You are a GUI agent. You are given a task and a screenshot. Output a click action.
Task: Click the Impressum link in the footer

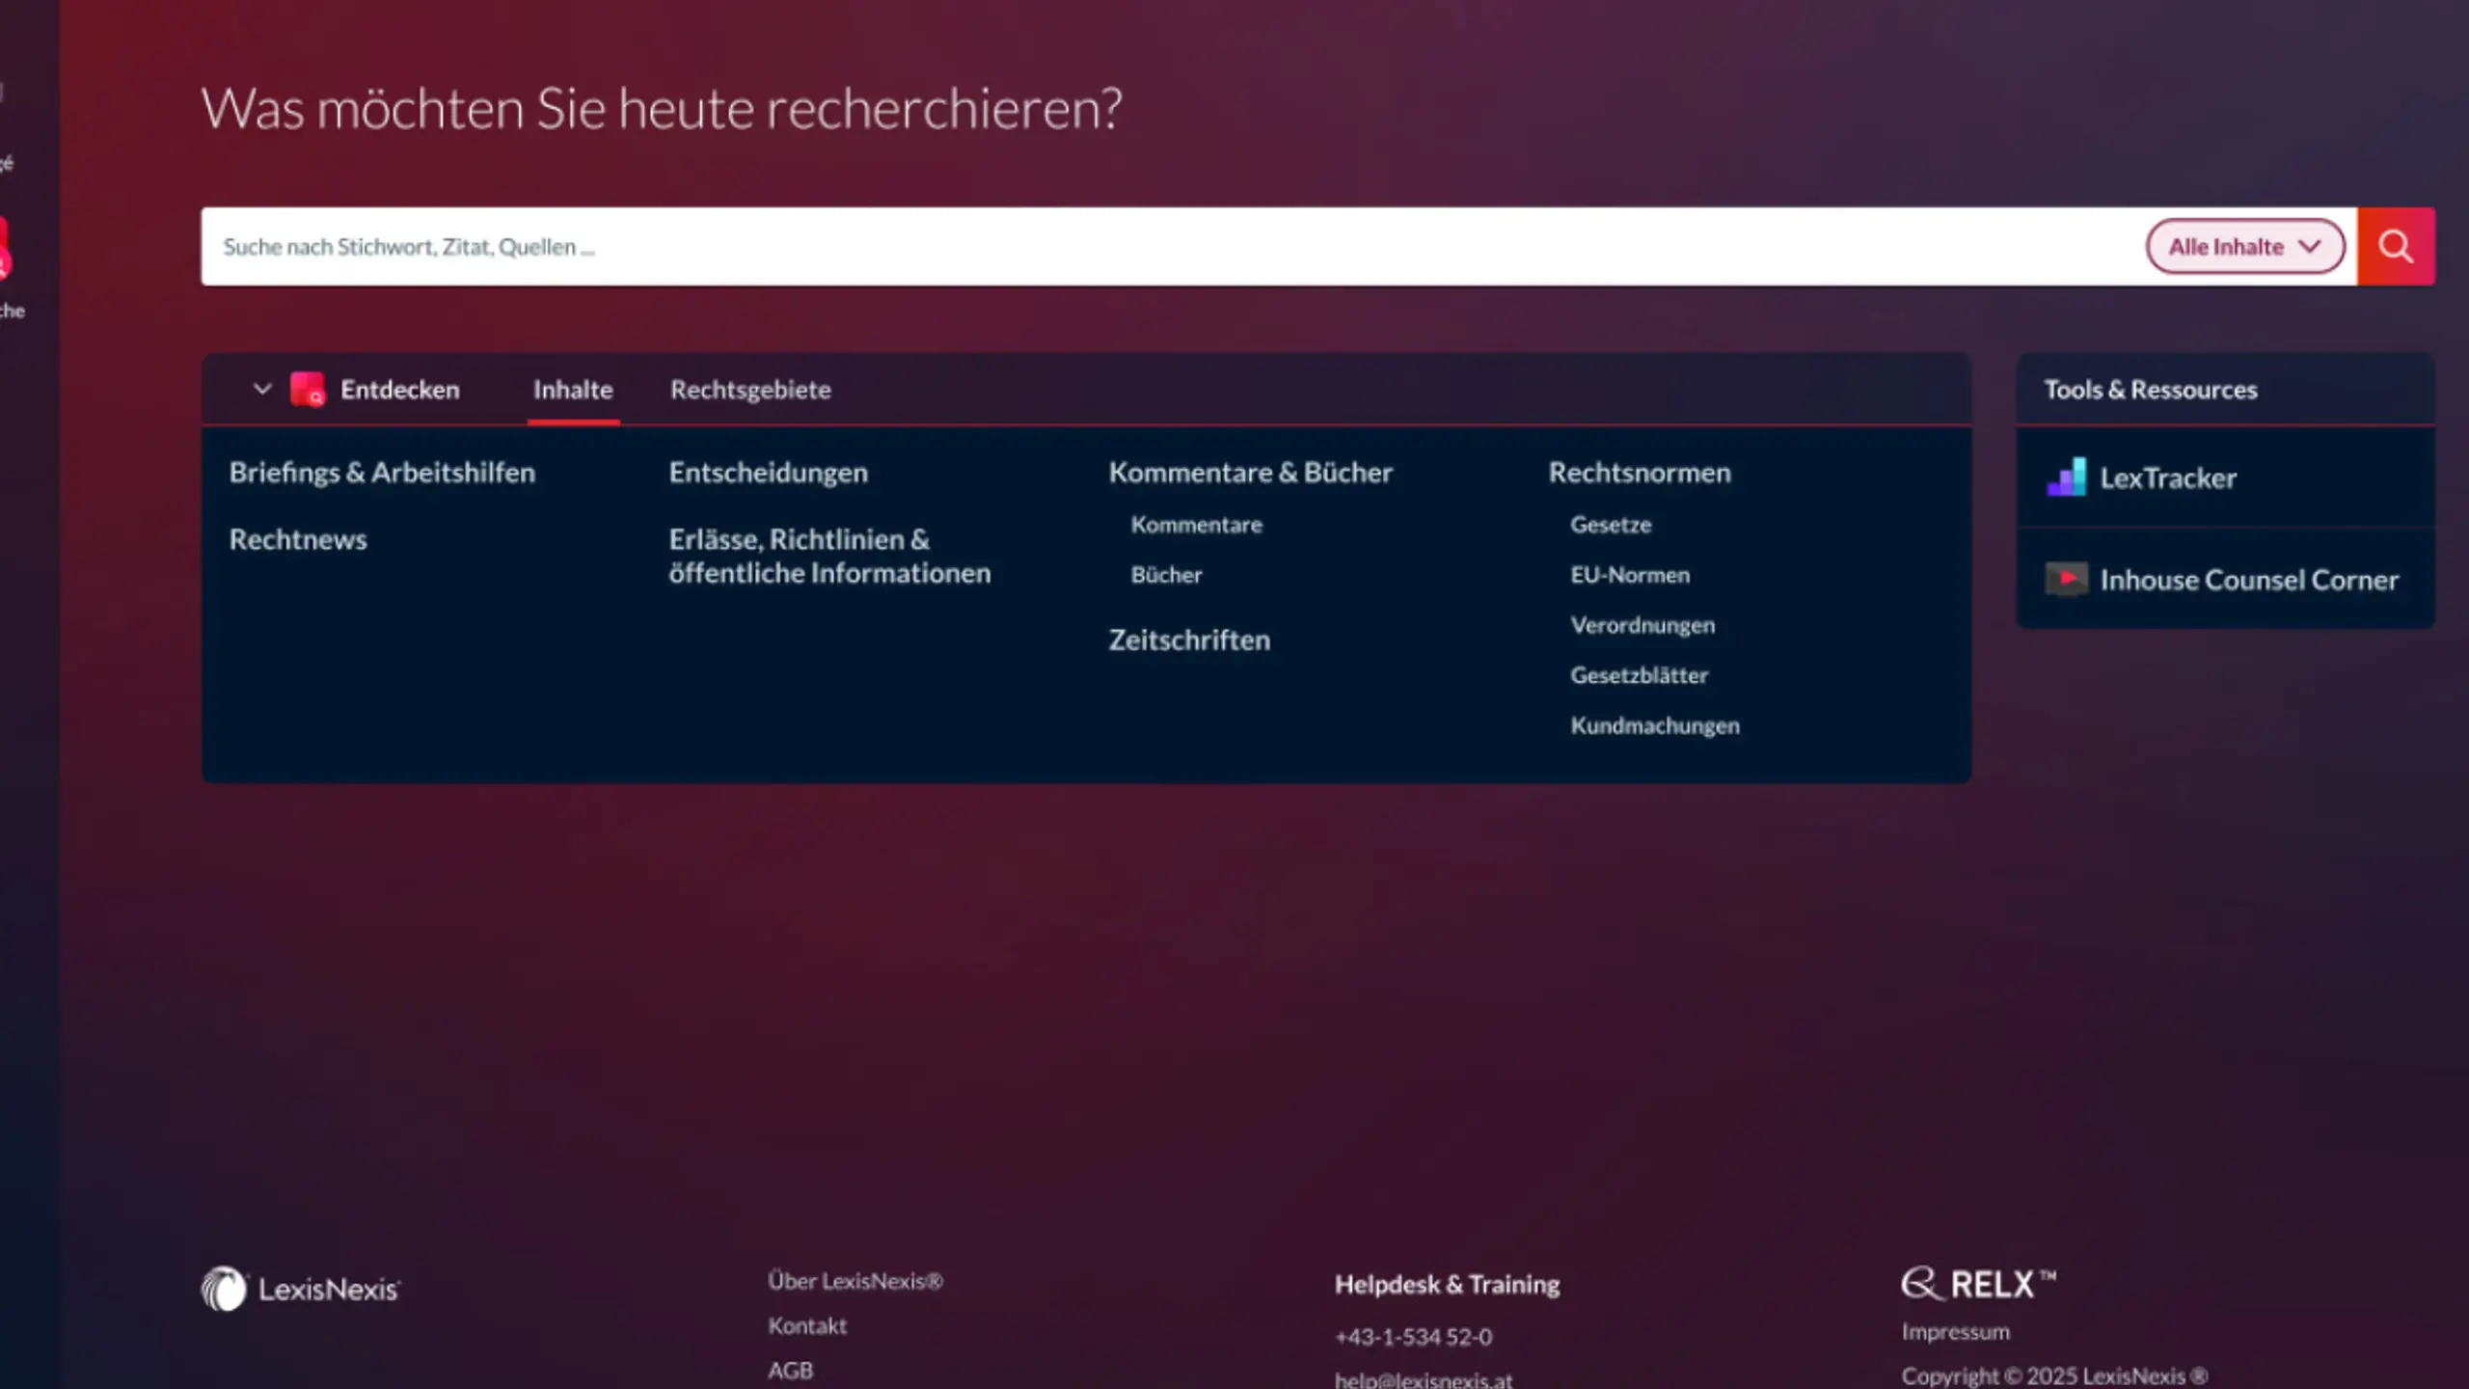[1954, 1330]
